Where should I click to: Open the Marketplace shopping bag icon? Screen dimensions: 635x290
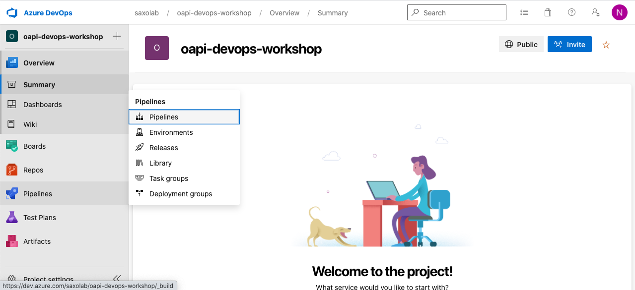coord(548,12)
